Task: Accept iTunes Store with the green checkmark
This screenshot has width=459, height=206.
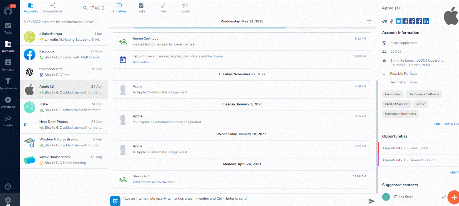Action: pos(444,197)
